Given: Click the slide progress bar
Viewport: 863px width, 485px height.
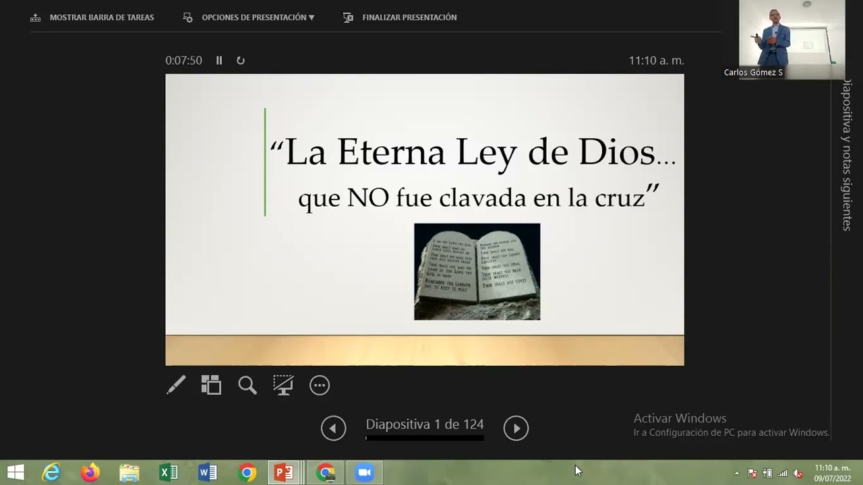Looking at the screenshot, I should coord(425,438).
